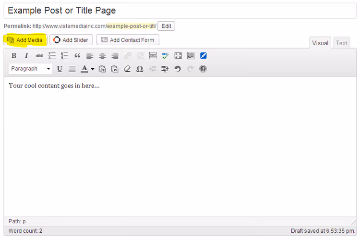Click the Outdent icon
Screen dimensions: 360x240
click(153, 69)
